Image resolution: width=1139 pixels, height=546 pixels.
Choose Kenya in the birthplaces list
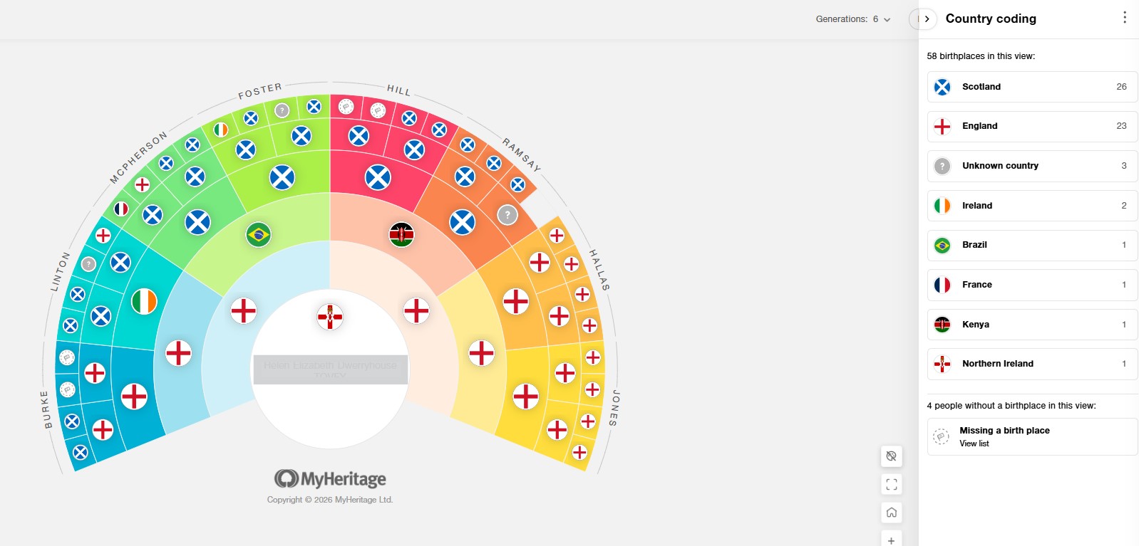coord(1031,325)
